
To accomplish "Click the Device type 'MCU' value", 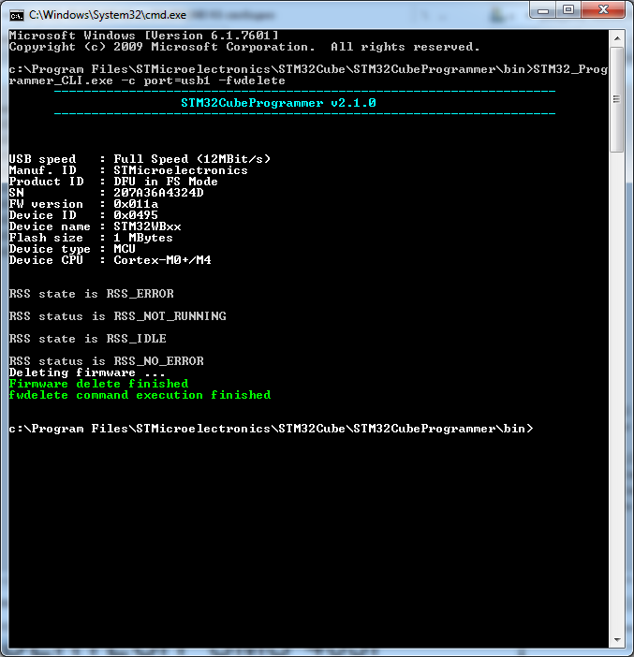I will point(125,249).
